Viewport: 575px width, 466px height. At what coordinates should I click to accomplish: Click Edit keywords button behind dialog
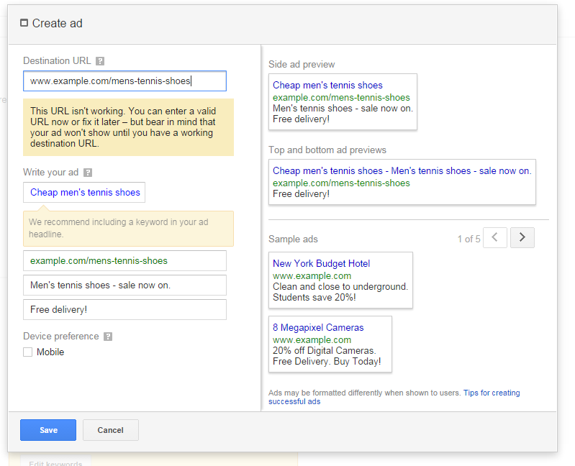[x=55, y=462]
